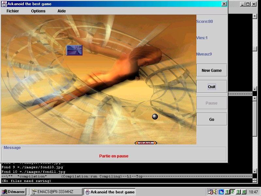The width and height of the screenshot is (261, 196).
Task: Click the Java icon in Arkanoid title bar
Action: 4,4
